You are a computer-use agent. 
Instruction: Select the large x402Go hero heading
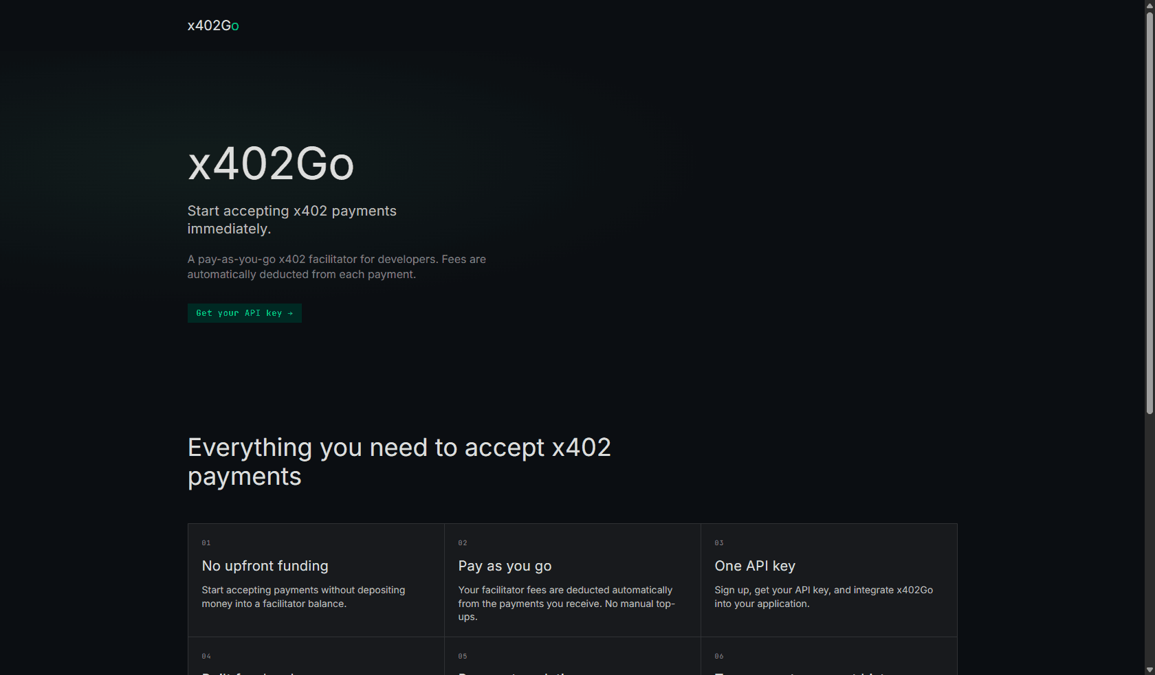click(x=271, y=164)
